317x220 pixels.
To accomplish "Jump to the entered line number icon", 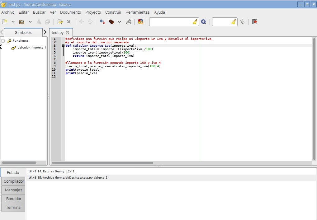I will [242, 22].
